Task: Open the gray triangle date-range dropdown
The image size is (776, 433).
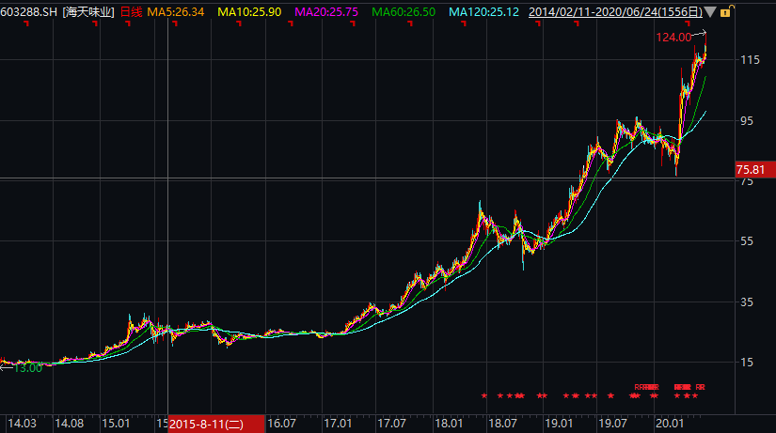Action: click(710, 12)
